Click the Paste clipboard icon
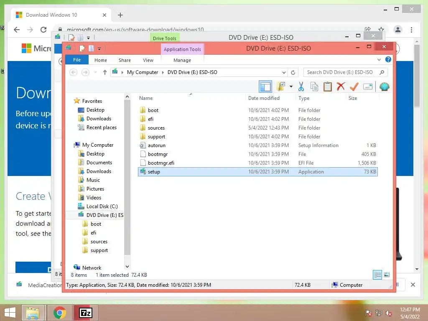The image size is (428, 321). (x=327, y=87)
